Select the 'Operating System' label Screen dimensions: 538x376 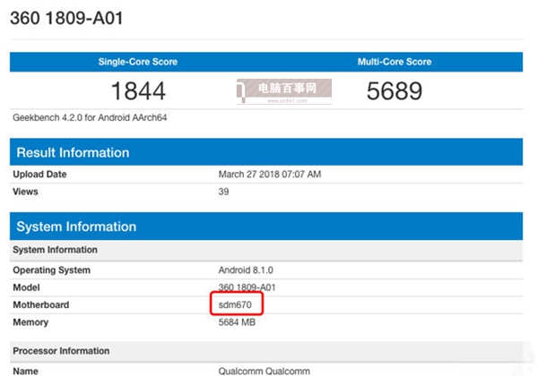click(x=52, y=270)
